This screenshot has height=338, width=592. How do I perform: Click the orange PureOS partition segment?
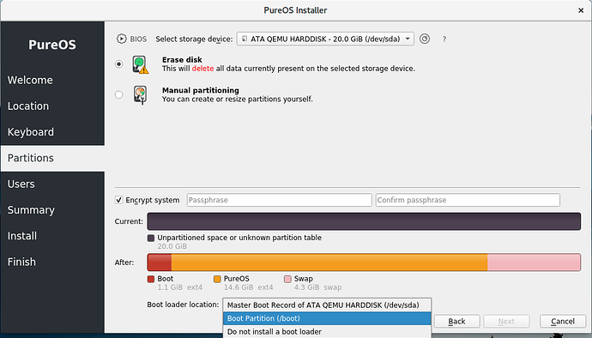329,263
